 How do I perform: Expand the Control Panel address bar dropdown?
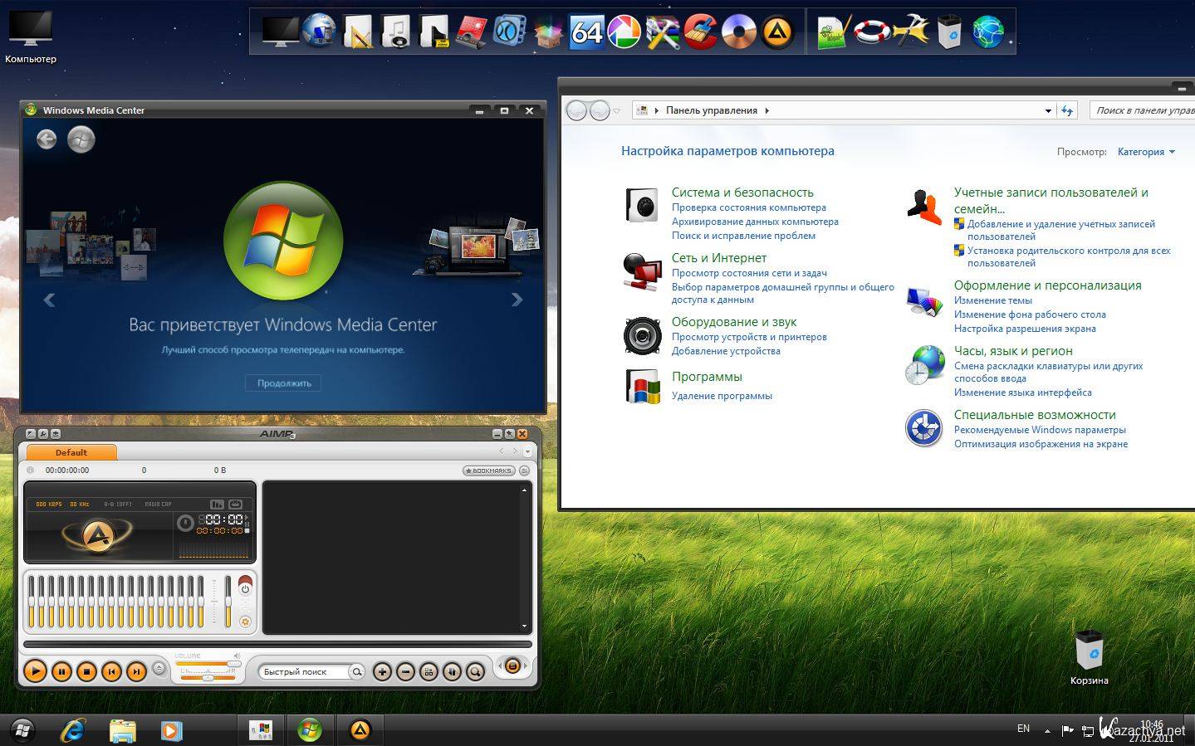[1048, 110]
